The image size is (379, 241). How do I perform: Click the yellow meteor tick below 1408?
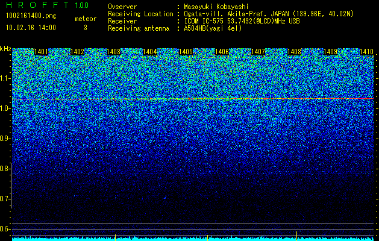296,236
